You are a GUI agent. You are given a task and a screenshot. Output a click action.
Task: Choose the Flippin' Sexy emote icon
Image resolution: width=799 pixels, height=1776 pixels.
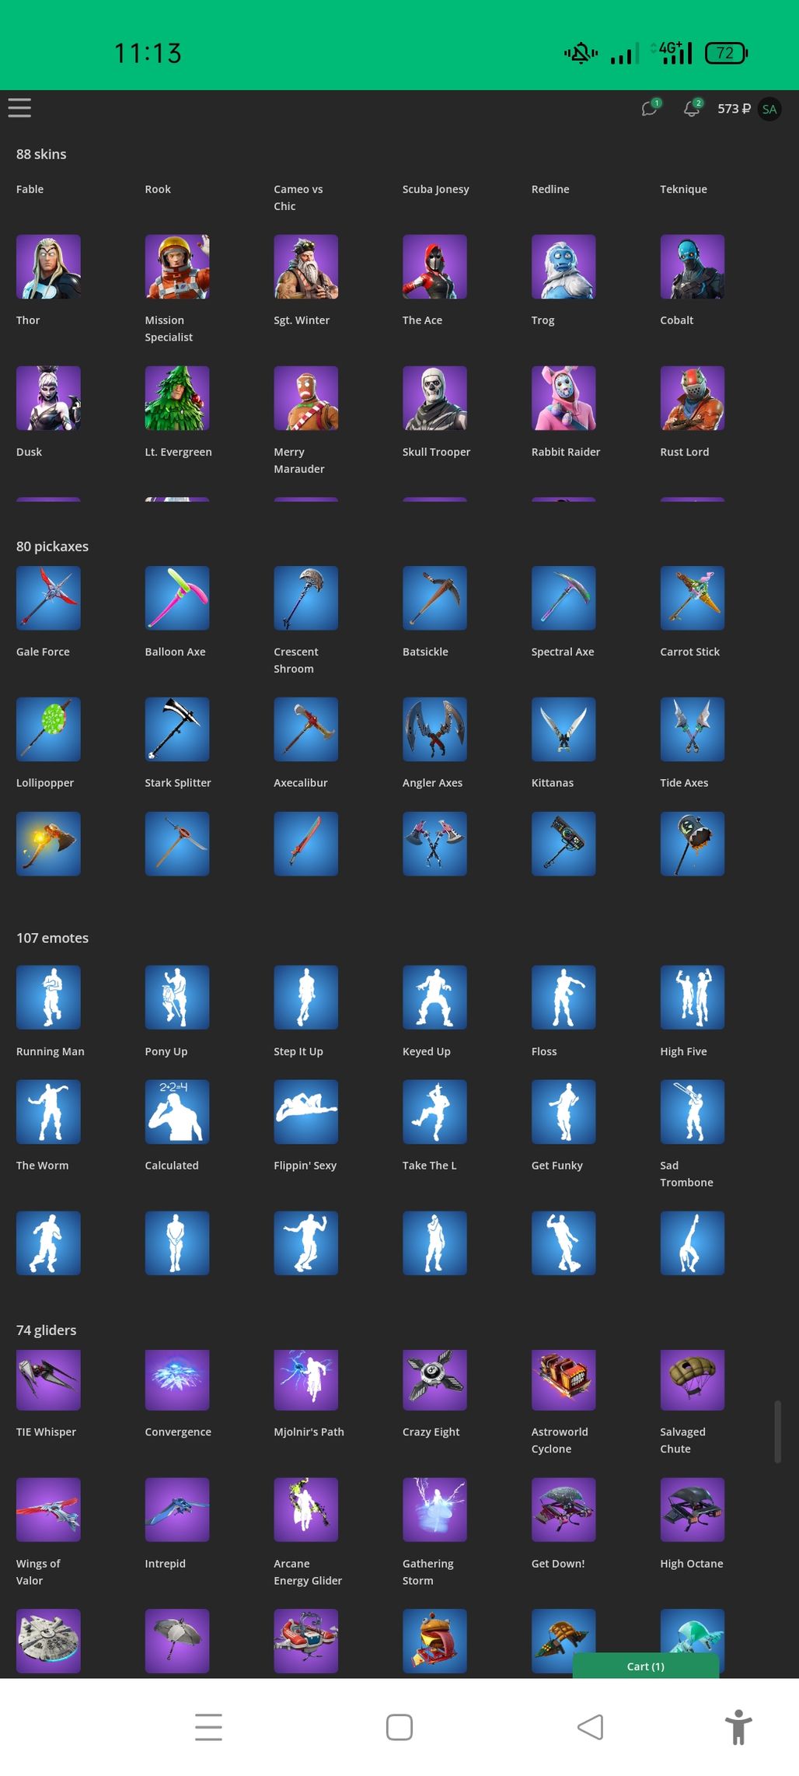(x=306, y=1112)
